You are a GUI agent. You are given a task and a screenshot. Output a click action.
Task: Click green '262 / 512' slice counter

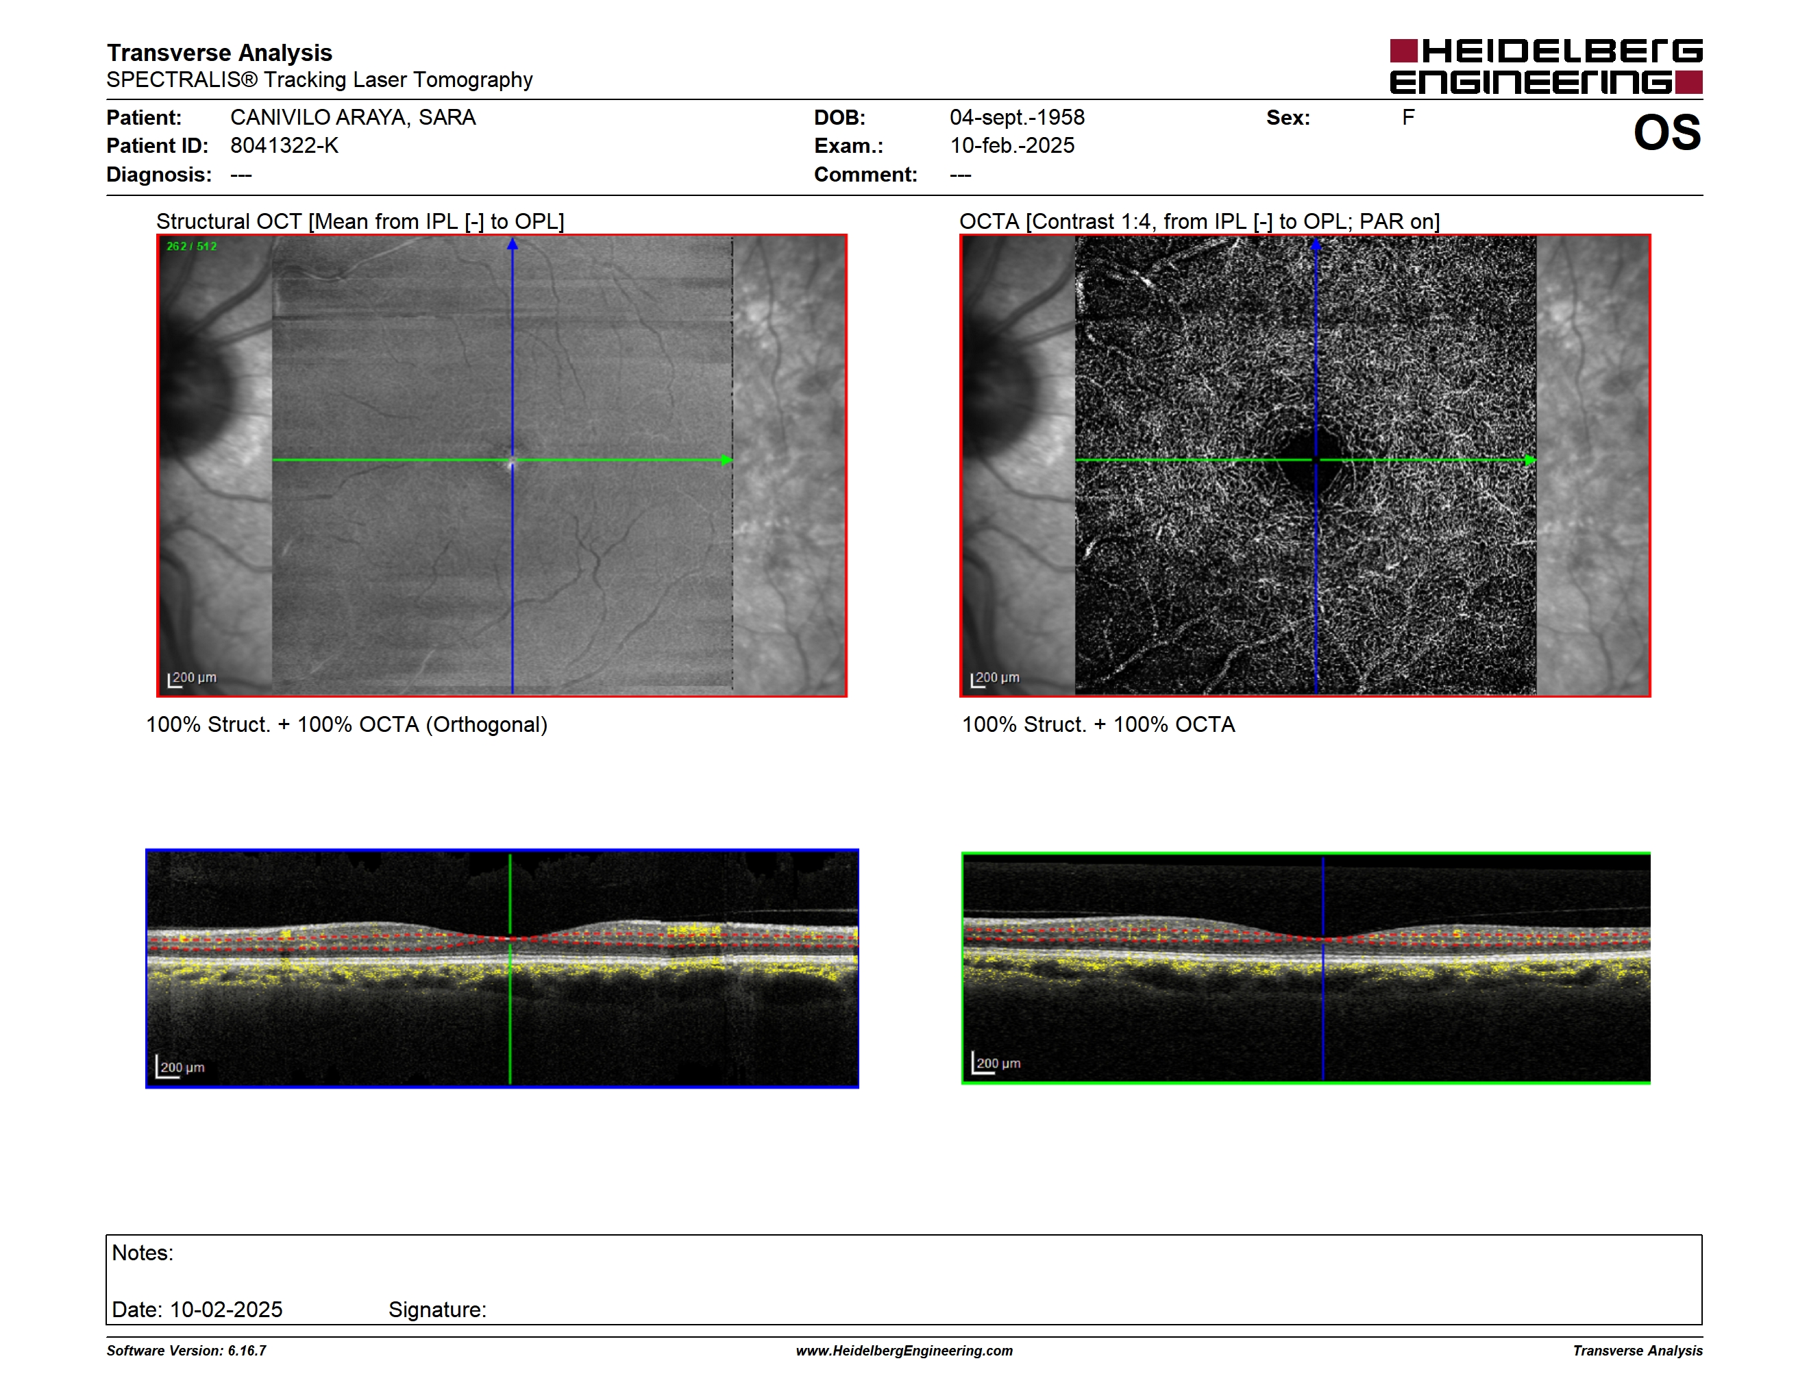click(x=191, y=246)
